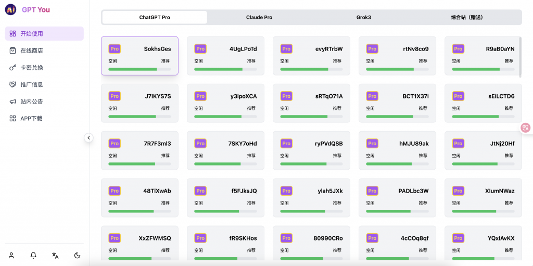Viewport: 533px width, 266px height.
Task: Open 站内公告 in the sidebar
Action: pyautogui.click(x=44, y=102)
